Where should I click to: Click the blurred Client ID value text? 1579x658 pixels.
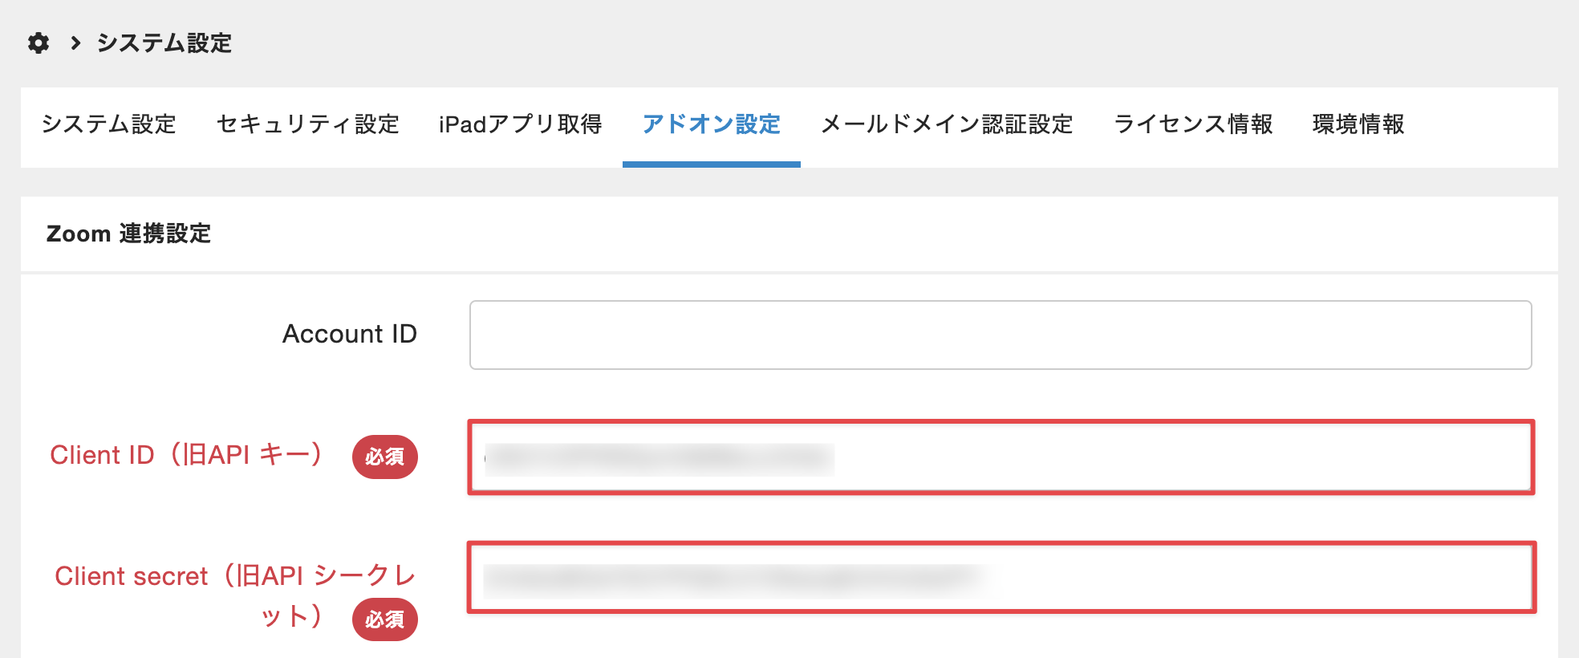(x=660, y=459)
